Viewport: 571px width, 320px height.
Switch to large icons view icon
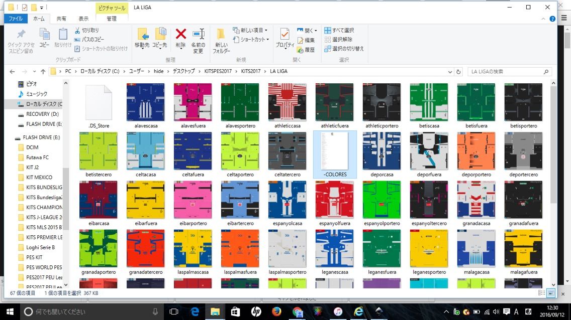point(551,293)
